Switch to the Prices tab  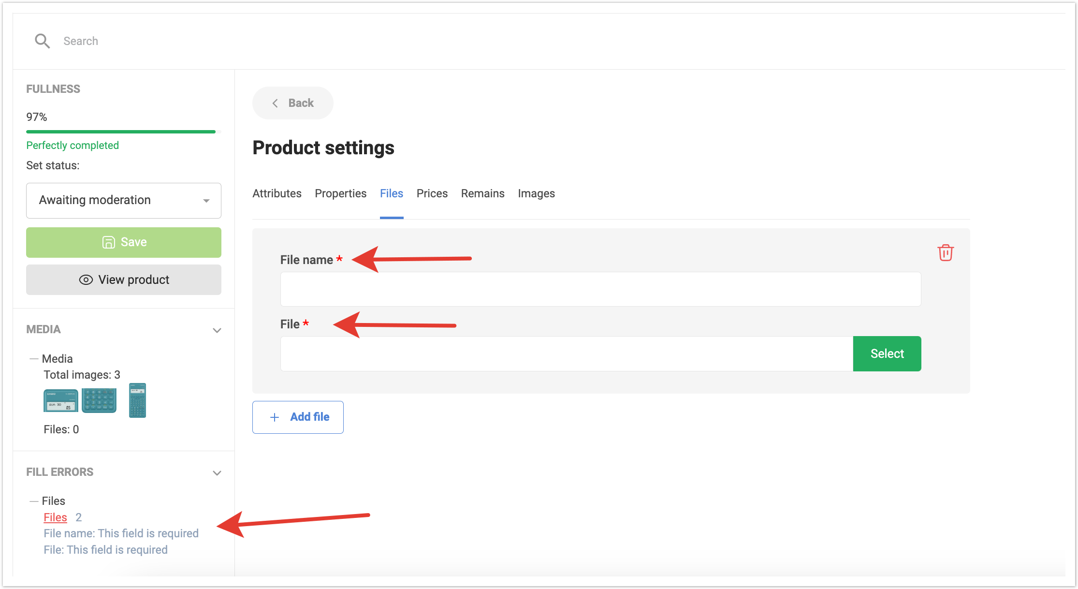click(432, 193)
